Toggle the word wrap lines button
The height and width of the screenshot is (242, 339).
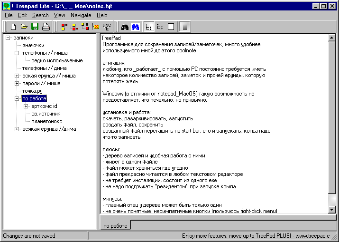point(185,27)
